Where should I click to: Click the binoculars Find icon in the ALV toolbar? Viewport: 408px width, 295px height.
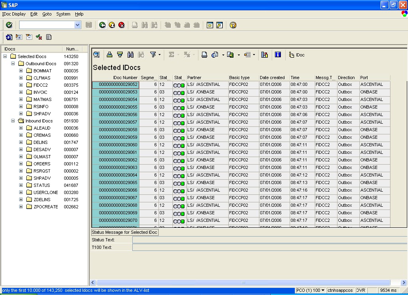[x=130, y=54]
